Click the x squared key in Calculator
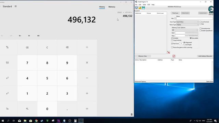 7,78
